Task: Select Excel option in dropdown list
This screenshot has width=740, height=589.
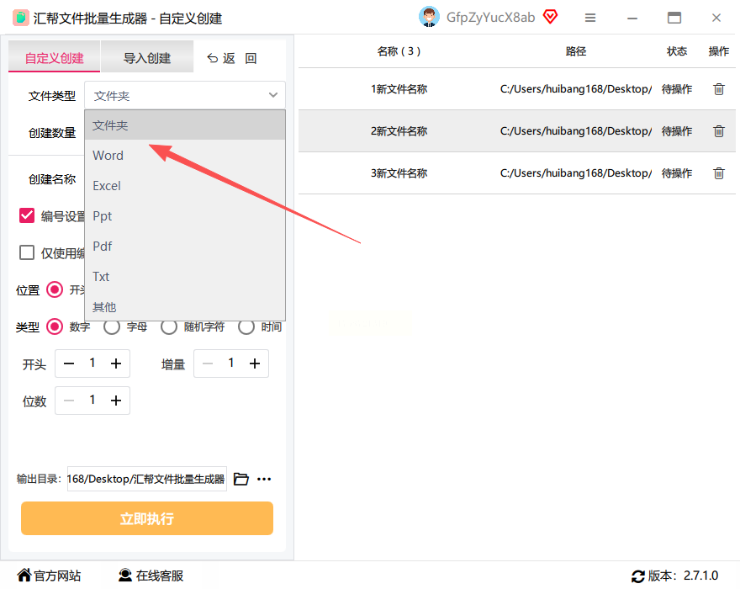Action: (x=184, y=186)
